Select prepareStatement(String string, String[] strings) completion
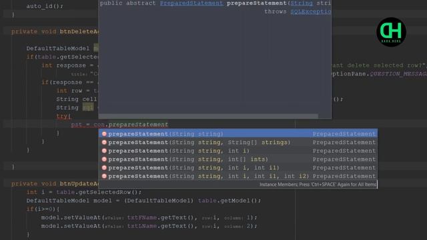Screen dimensions: 427x240 pyautogui.click(x=238, y=142)
